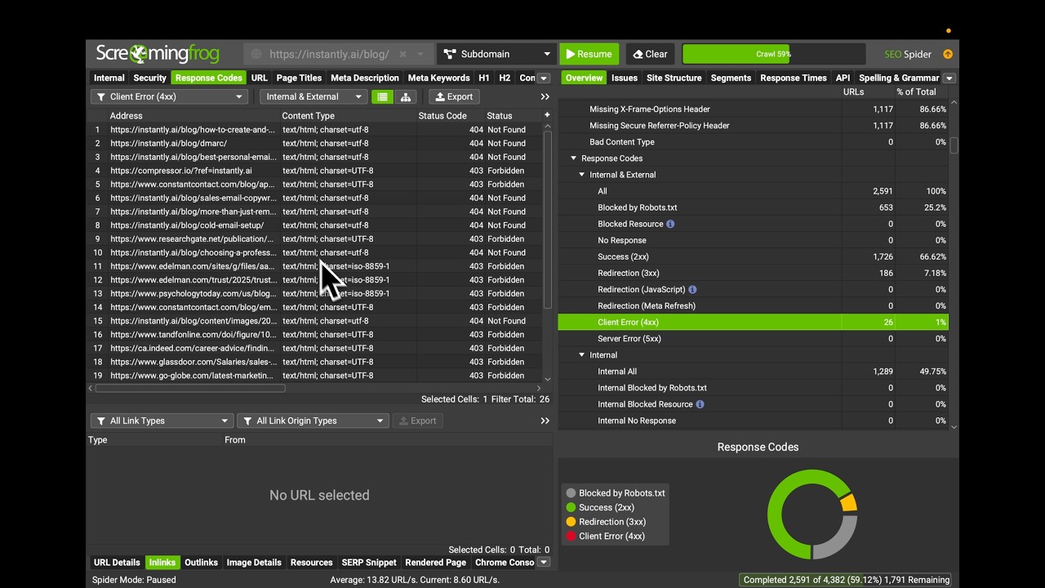The height and width of the screenshot is (588, 1045).
Task: Click the donut chart of response codes
Action: 812,514
